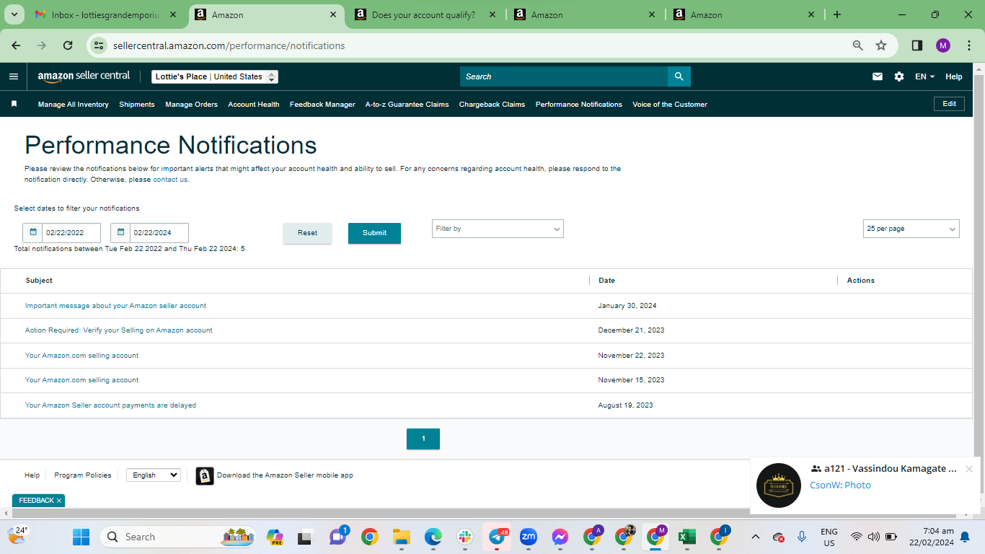Open a new browser tab
Screen dimensions: 985x554
[x=837, y=14]
